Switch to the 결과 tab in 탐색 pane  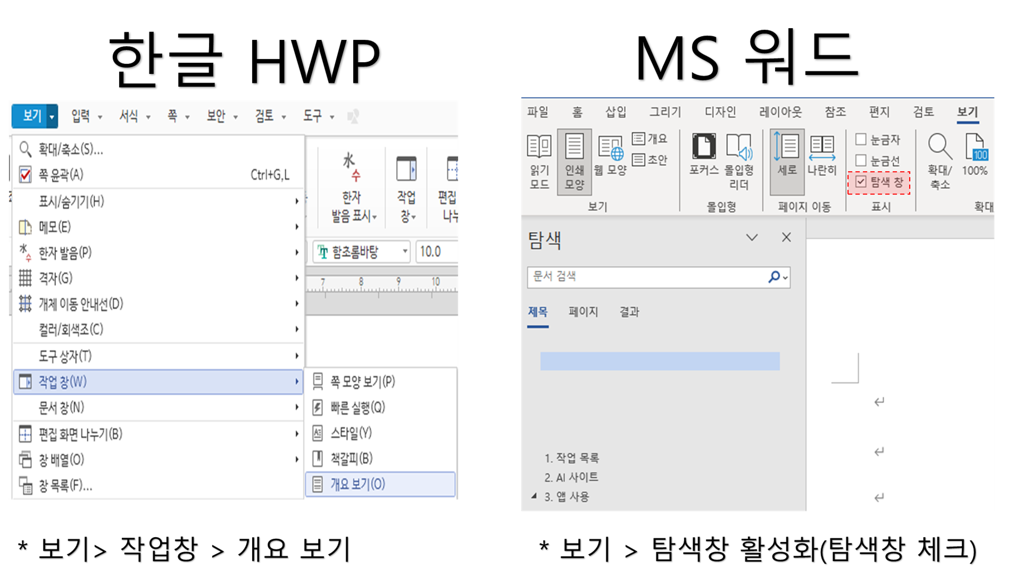pyautogui.click(x=629, y=311)
